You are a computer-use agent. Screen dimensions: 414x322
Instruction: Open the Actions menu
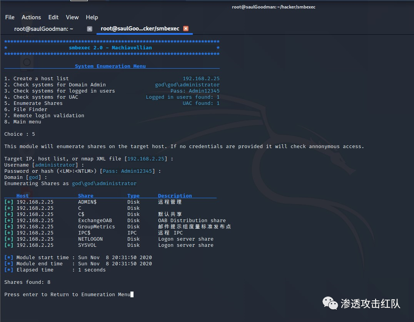(31, 17)
